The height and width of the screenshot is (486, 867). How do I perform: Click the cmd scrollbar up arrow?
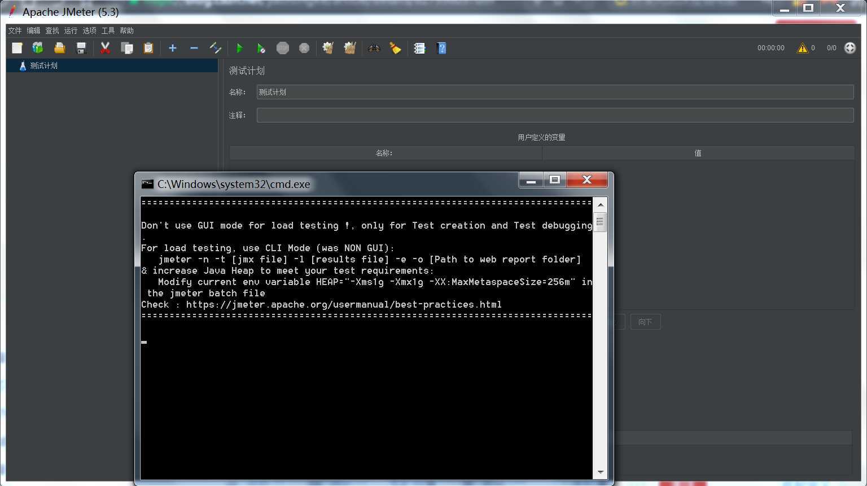[x=600, y=204]
